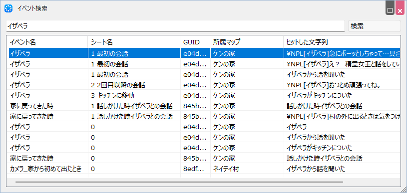The image size is (407, 193).
Task: Click the 検索 button
Action: 375,26
